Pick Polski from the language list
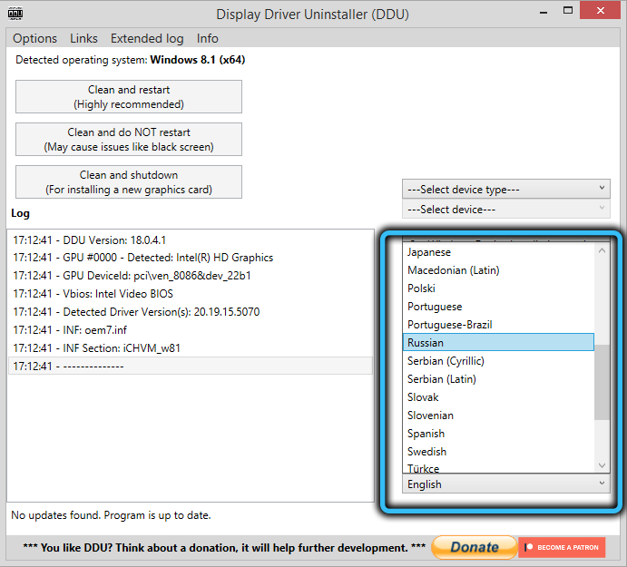 click(x=497, y=288)
